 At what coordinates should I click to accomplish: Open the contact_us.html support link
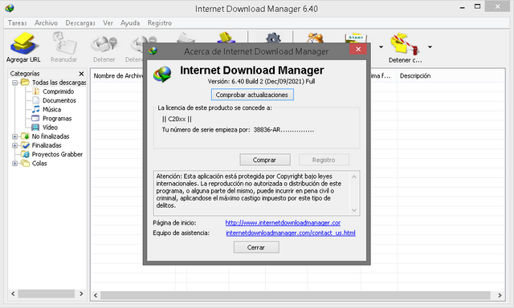tap(291, 233)
